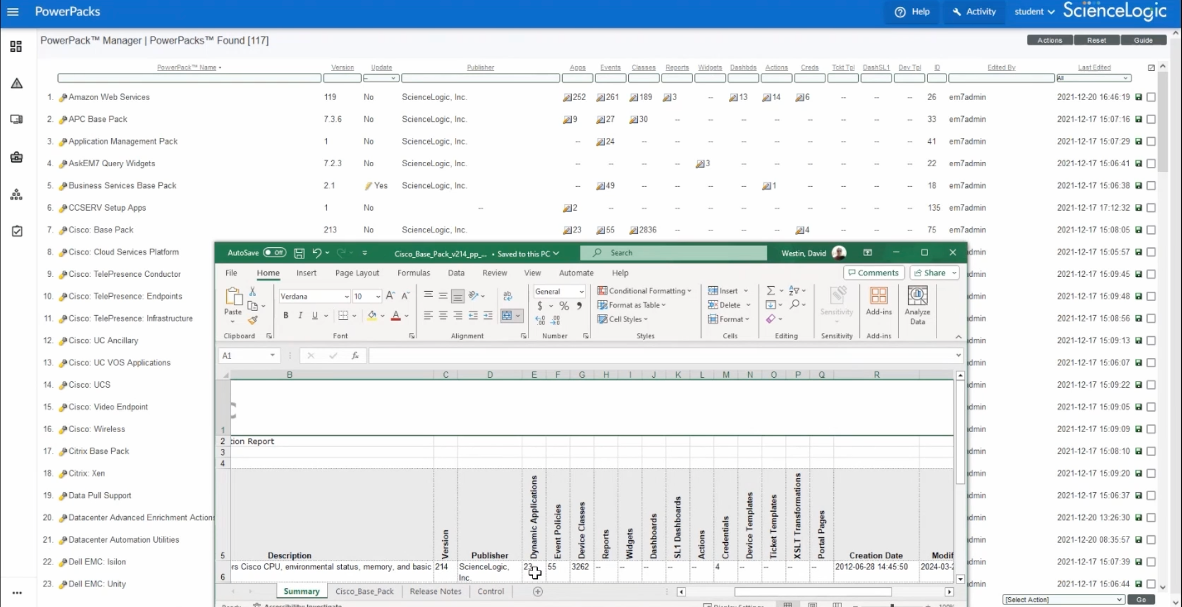This screenshot has width=1182, height=607.
Task: Open Help in the PowerPacks header
Action: click(912, 12)
